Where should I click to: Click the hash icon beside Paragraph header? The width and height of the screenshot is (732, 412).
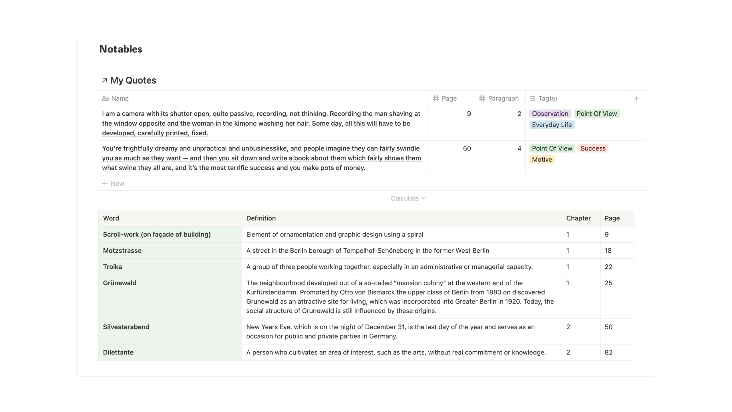coord(482,98)
